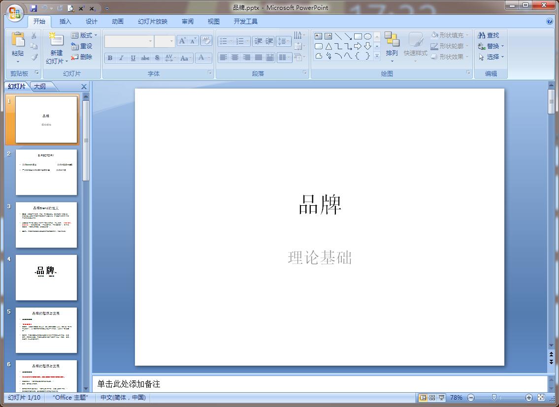Click the 重设 reset button
559x407 pixels.
click(x=82, y=46)
